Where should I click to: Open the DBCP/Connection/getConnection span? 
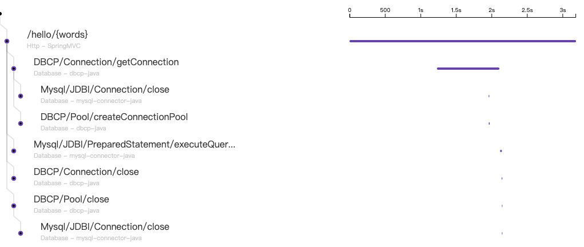point(106,62)
